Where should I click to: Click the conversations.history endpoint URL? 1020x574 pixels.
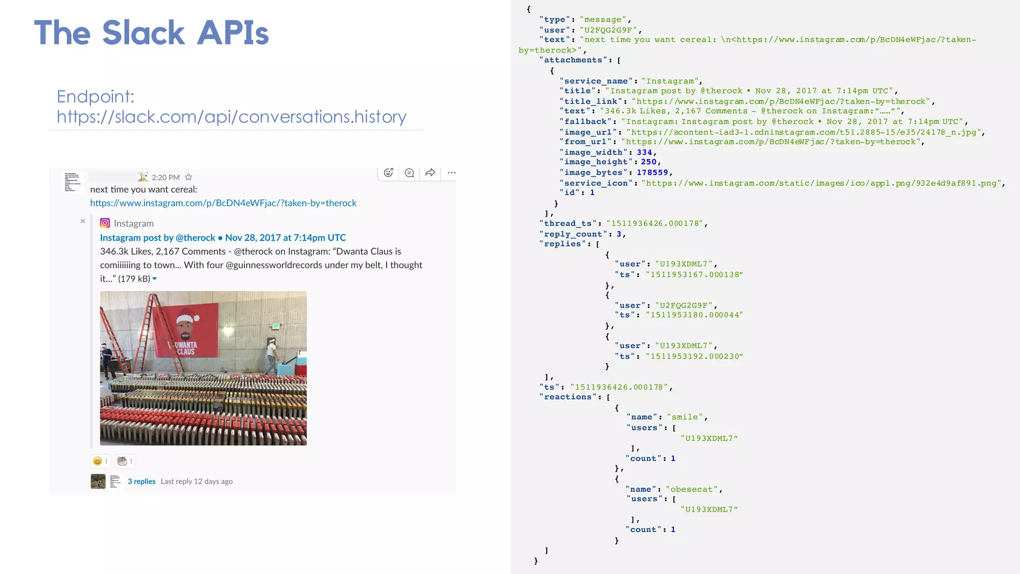click(231, 117)
